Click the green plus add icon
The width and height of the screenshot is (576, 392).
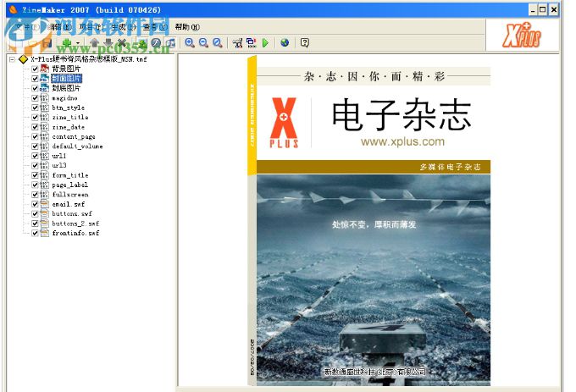(66, 43)
